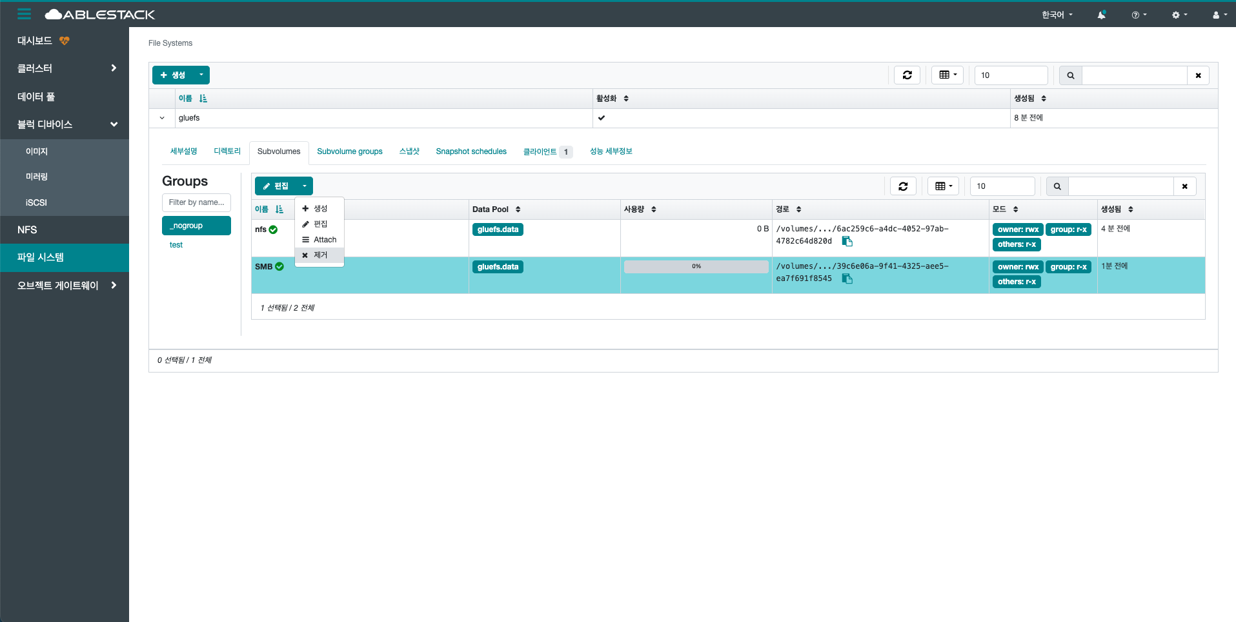
Task: Select the test subvolume group
Action: pos(176,245)
